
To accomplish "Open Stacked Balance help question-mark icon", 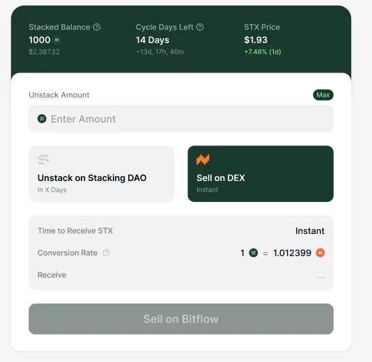I will tap(97, 27).
